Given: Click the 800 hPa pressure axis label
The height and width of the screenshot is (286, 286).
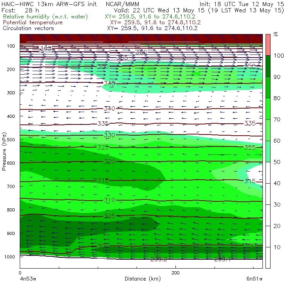Looking at the screenshot, I should (x=11, y=210).
